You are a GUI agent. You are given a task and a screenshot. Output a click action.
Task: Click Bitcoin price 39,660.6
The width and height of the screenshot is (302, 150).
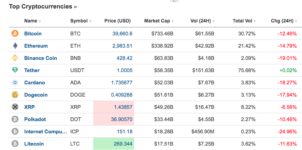click(122, 34)
